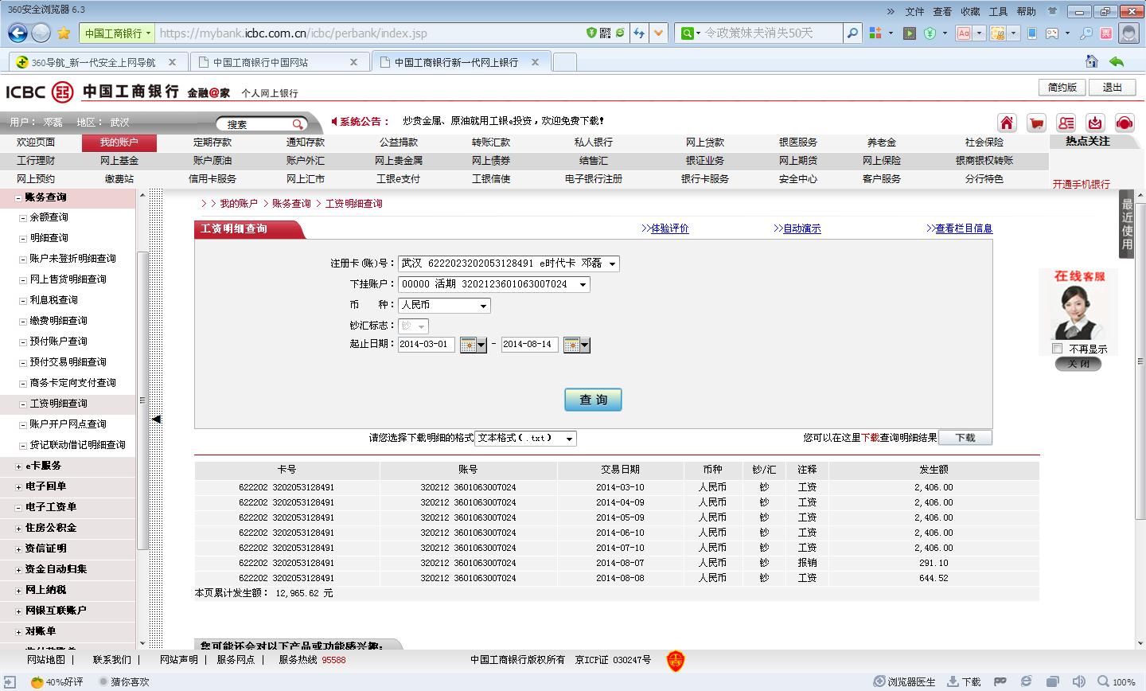
Task: Check the 不再显示 checkbox
Action: (1058, 349)
